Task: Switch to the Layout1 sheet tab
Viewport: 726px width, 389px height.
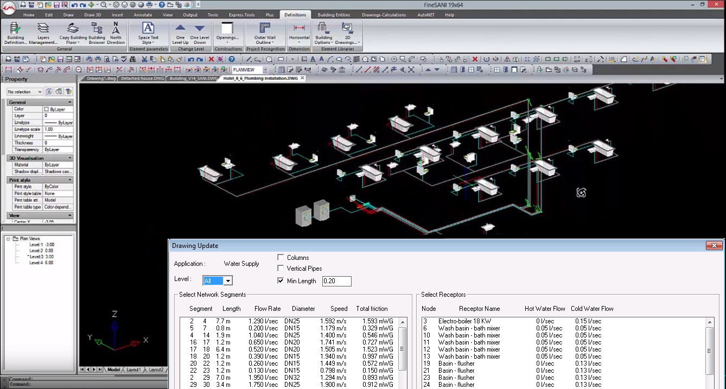Action: (x=133, y=369)
